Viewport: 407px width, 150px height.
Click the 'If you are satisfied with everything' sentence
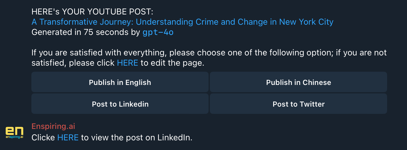click(x=99, y=53)
